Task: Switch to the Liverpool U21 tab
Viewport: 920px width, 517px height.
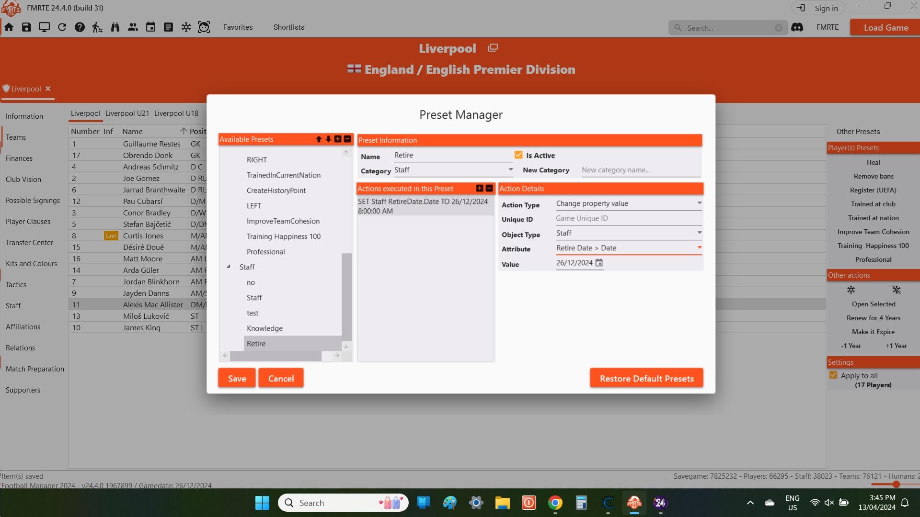Action: click(x=127, y=113)
